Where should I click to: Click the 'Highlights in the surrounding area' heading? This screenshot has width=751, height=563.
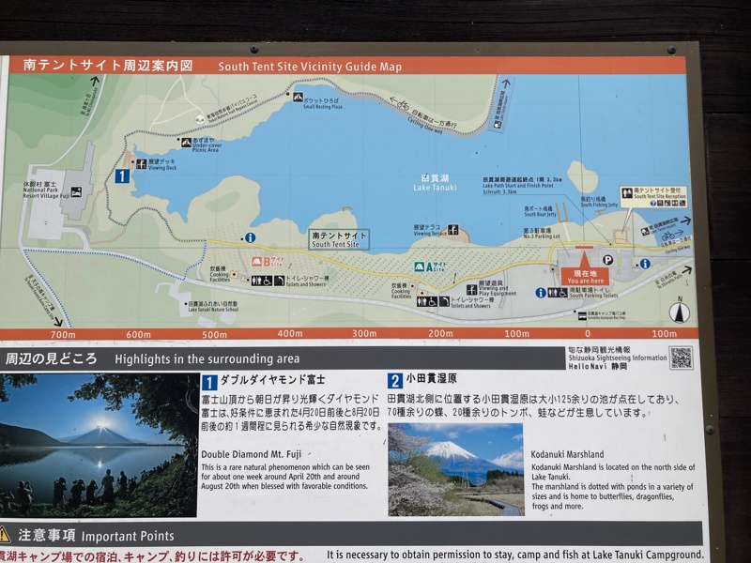pyautogui.click(x=207, y=358)
